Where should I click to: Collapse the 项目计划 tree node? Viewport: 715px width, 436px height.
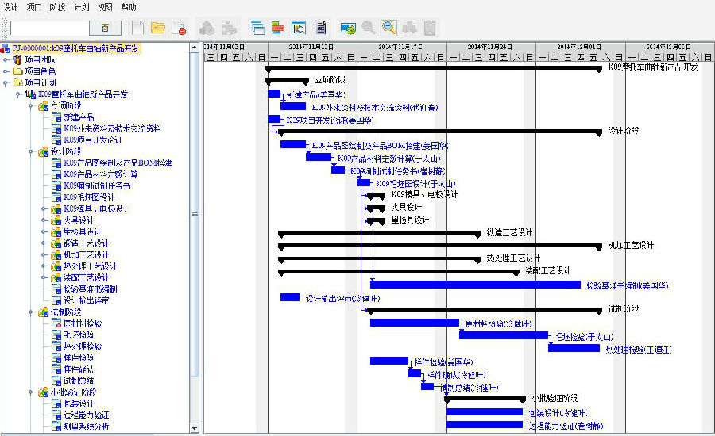[6, 82]
